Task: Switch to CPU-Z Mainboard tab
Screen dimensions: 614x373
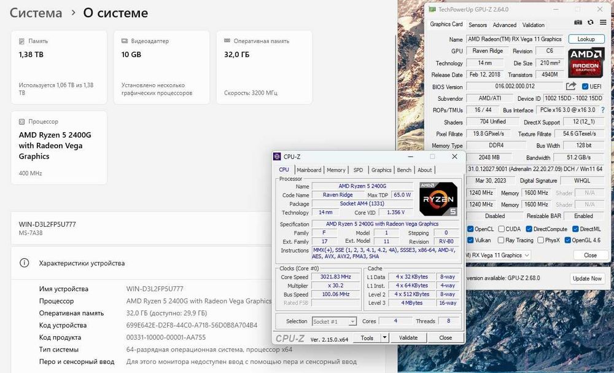Action: click(309, 170)
